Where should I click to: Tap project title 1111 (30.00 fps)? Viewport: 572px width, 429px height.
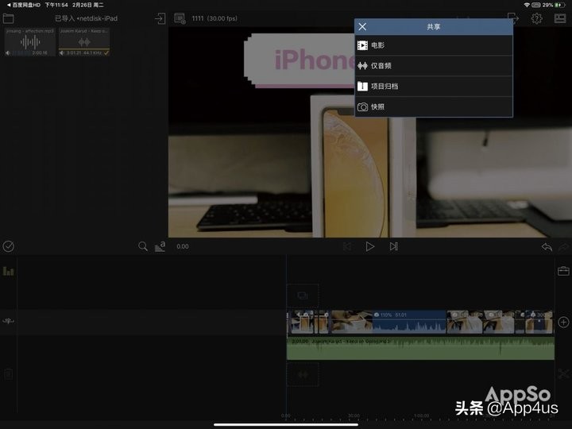pyautogui.click(x=214, y=18)
